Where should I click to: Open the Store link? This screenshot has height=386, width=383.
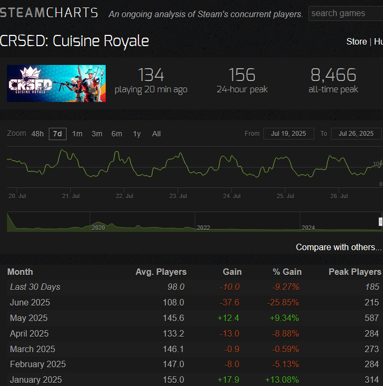(x=356, y=41)
